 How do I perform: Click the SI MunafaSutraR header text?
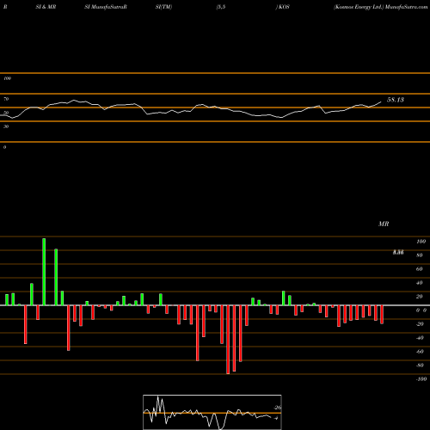(106, 7)
